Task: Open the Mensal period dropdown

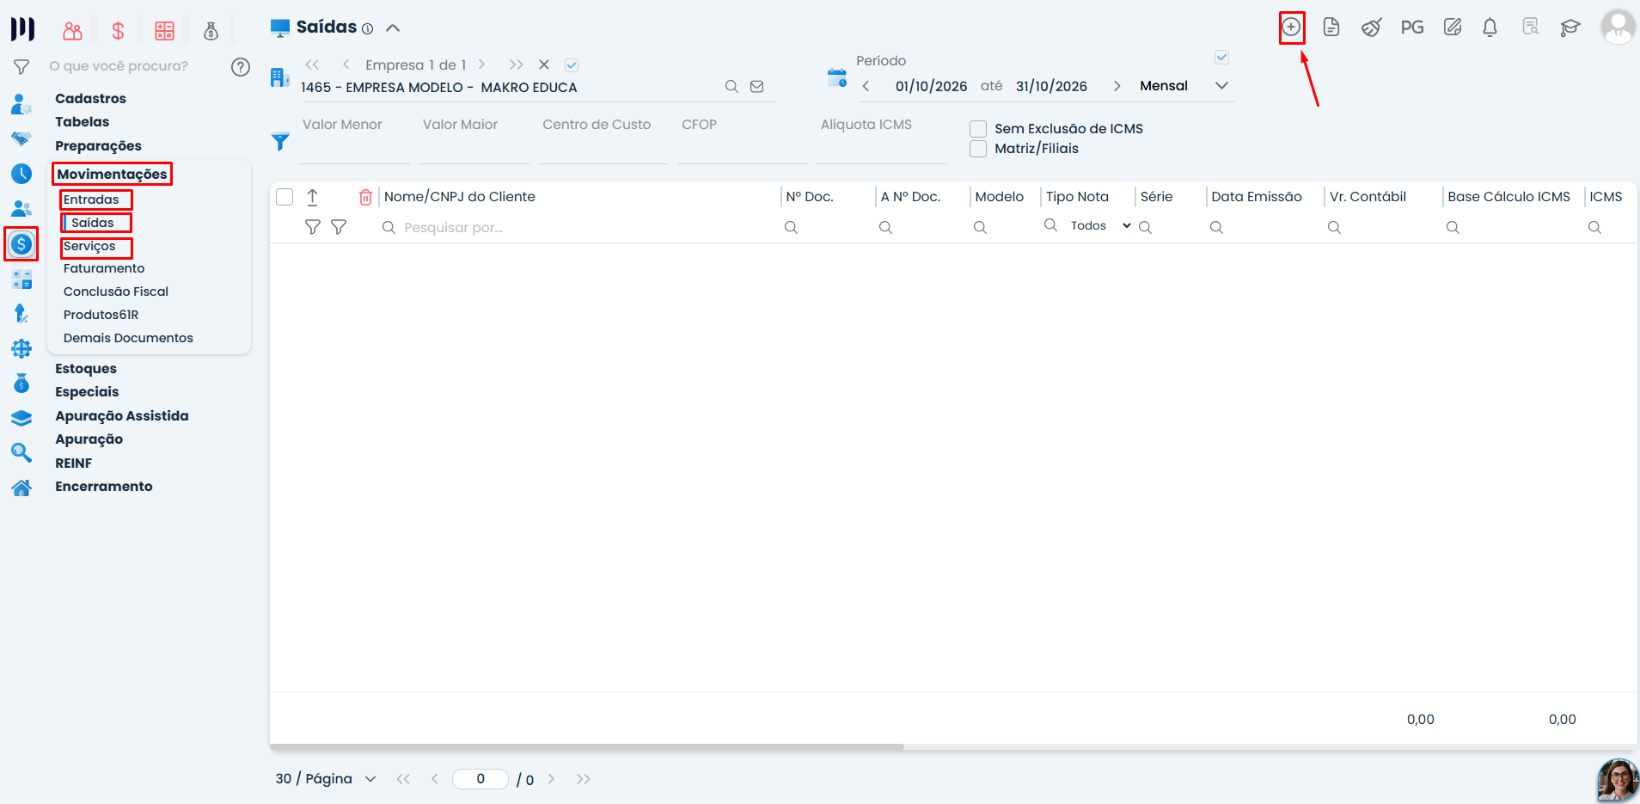Action: (1184, 86)
